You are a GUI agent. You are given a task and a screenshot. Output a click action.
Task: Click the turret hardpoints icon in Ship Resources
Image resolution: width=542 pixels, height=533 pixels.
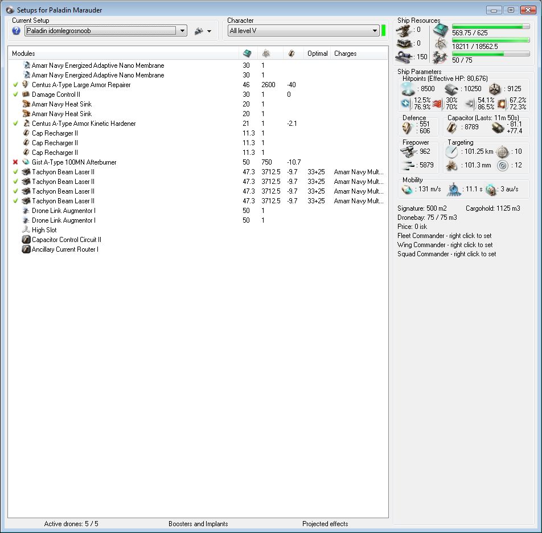point(404,31)
